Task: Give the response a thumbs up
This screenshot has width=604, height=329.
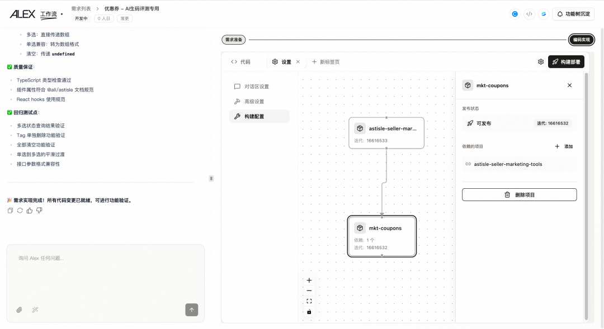Action: point(29,211)
